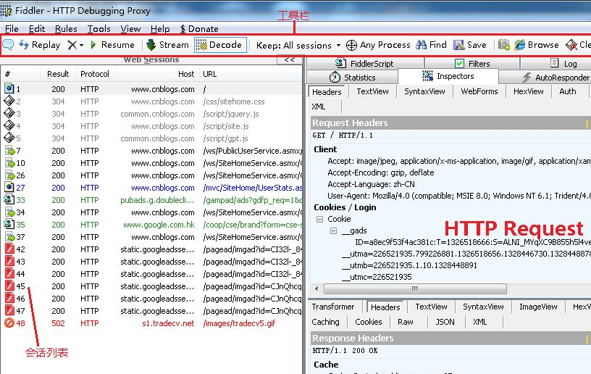591x374 pixels.
Task: Open the Keep: All sessions dropdown
Action: [298, 45]
